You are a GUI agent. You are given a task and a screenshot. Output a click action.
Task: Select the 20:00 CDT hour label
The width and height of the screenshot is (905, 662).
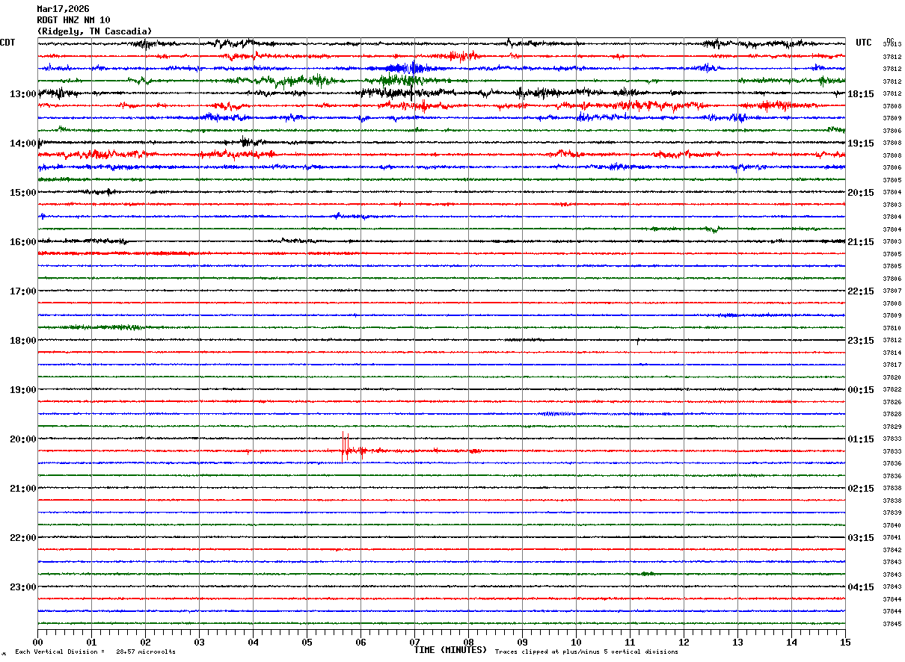tap(23, 439)
